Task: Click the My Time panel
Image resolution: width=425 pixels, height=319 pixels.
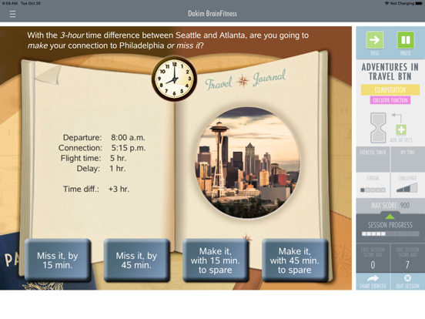Action: click(x=407, y=159)
